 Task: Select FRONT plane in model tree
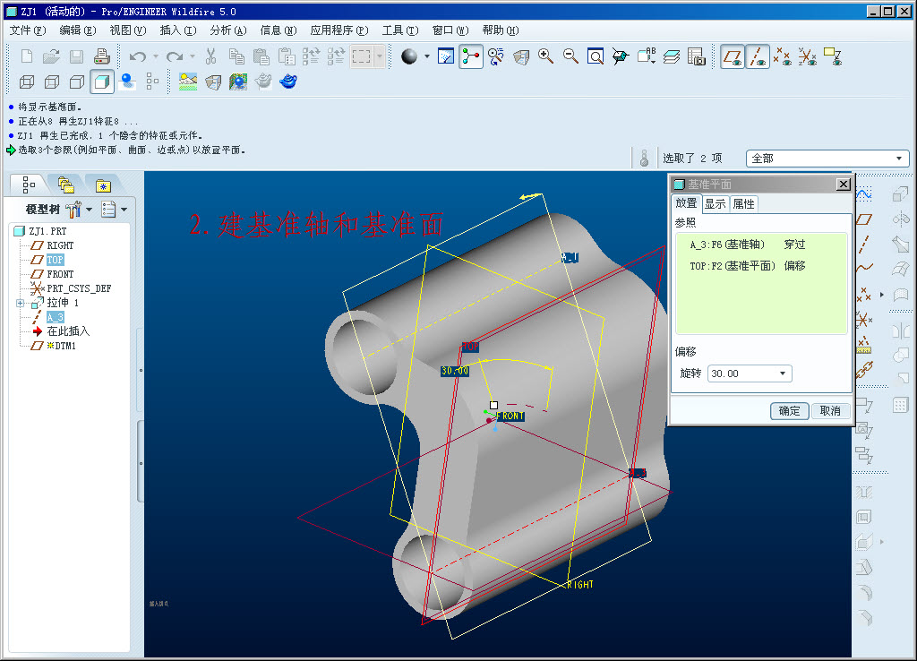tap(60, 274)
